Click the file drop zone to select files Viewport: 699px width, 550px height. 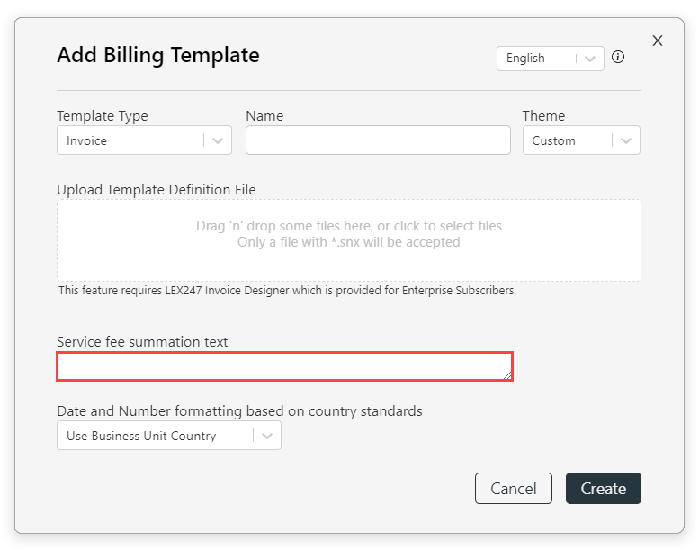[349, 240]
